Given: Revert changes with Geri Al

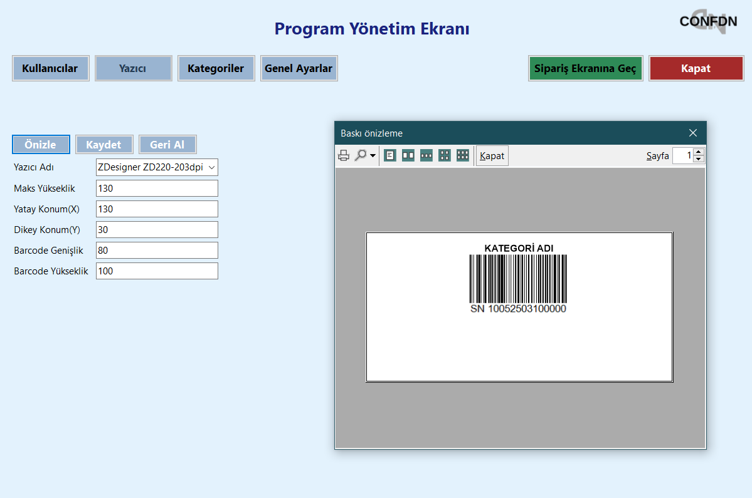Looking at the screenshot, I should click(x=167, y=145).
